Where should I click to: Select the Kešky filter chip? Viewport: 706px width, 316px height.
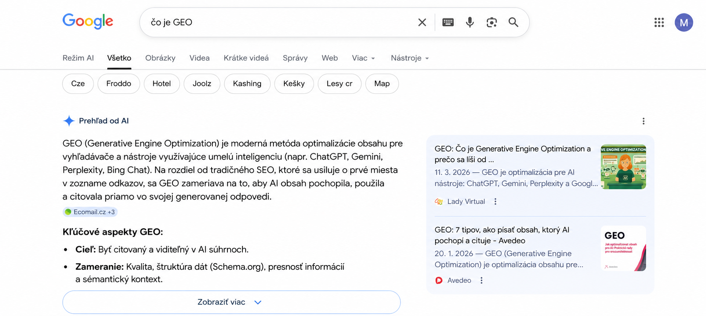tap(294, 84)
